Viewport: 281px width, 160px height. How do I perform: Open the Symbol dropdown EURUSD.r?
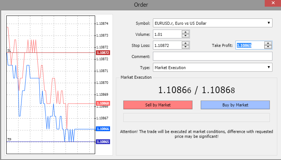tap(213, 23)
